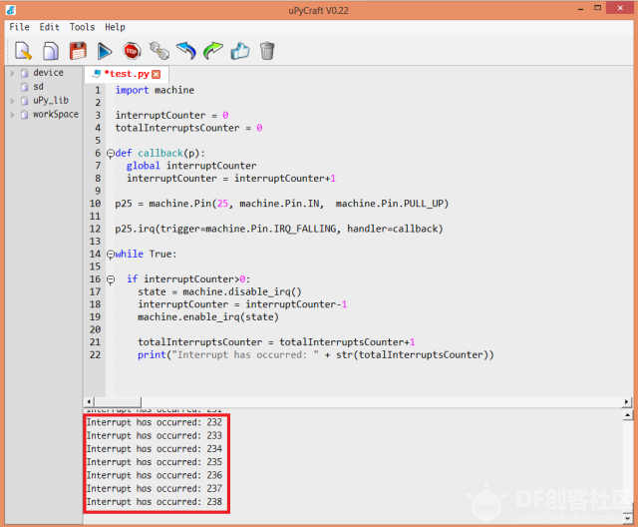The height and width of the screenshot is (527, 638).
Task: Click the Open file toolbar icon
Action: [51, 51]
